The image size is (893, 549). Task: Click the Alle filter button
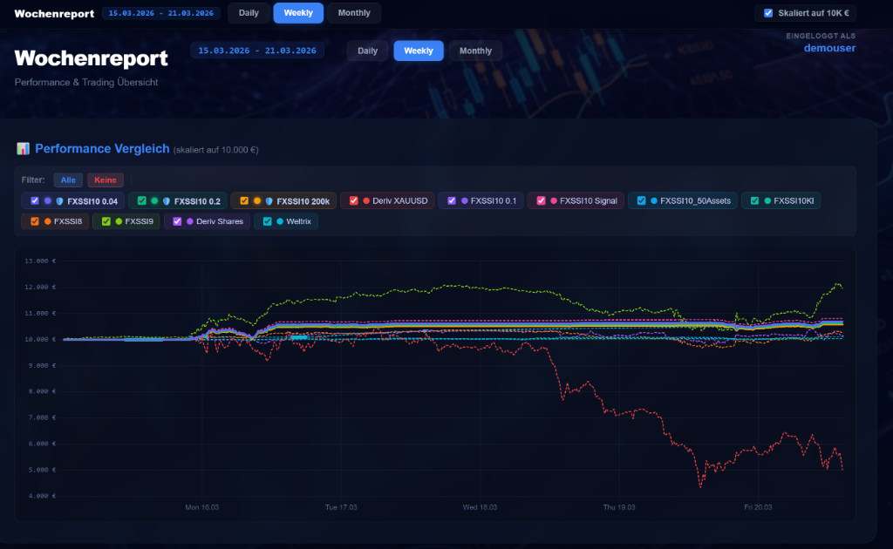[x=68, y=180]
